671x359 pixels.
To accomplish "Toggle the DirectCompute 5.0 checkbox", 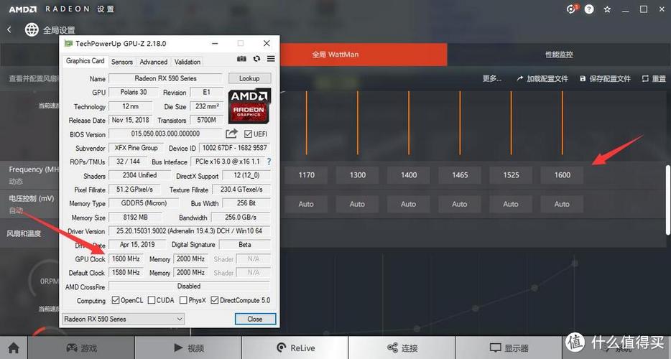I will tap(214, 300).
